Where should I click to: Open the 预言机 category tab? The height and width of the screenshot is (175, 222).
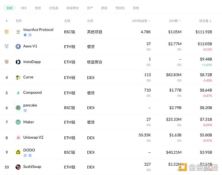[x=121, y=7]
